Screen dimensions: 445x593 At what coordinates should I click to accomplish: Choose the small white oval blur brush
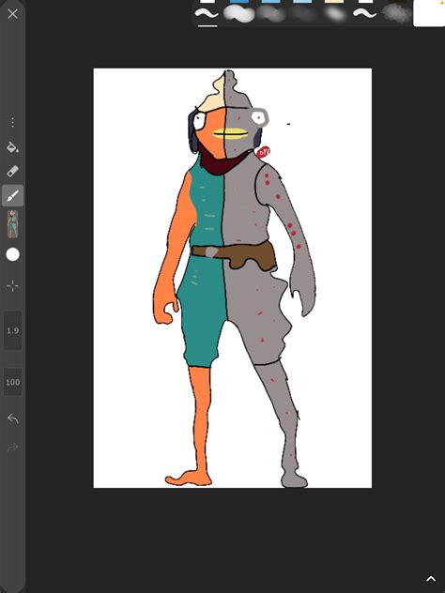(x=334, y=14)
